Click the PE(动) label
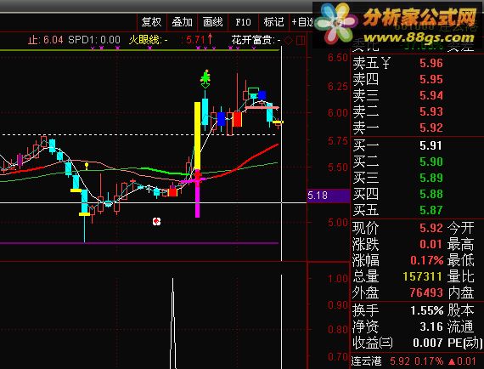484x369 pixels. 464,343
